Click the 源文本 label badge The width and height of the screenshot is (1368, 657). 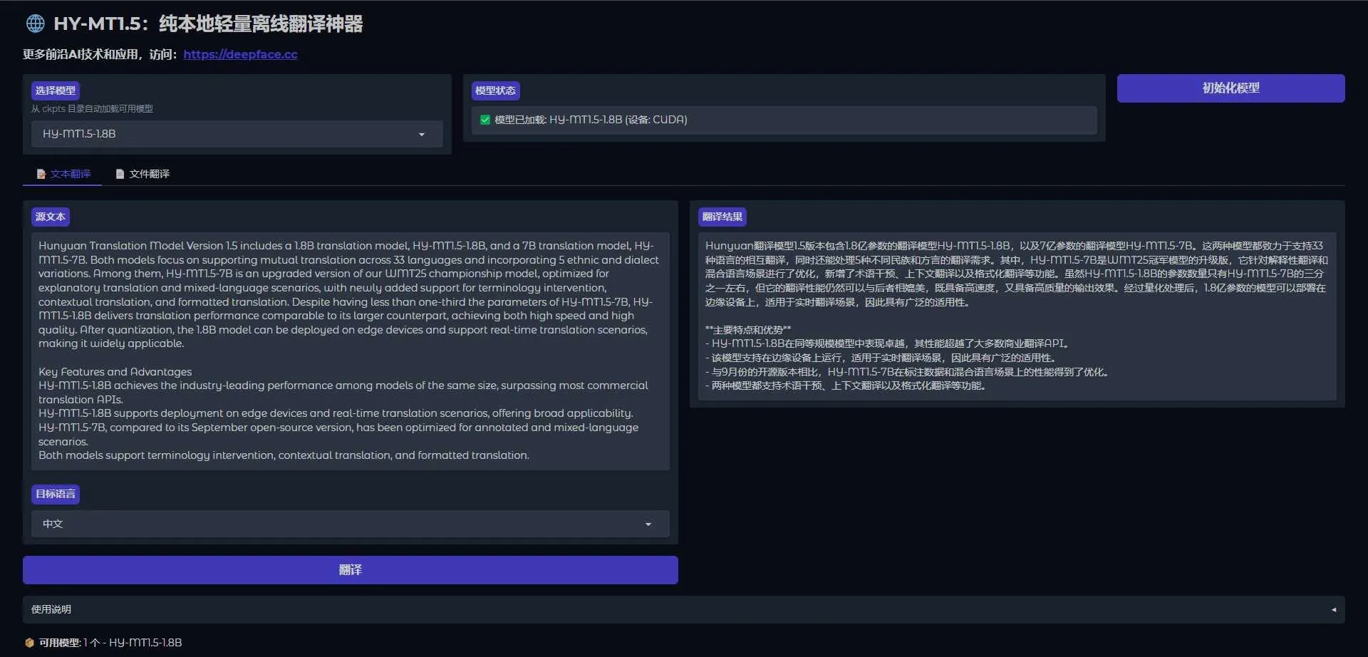[51, 217]
